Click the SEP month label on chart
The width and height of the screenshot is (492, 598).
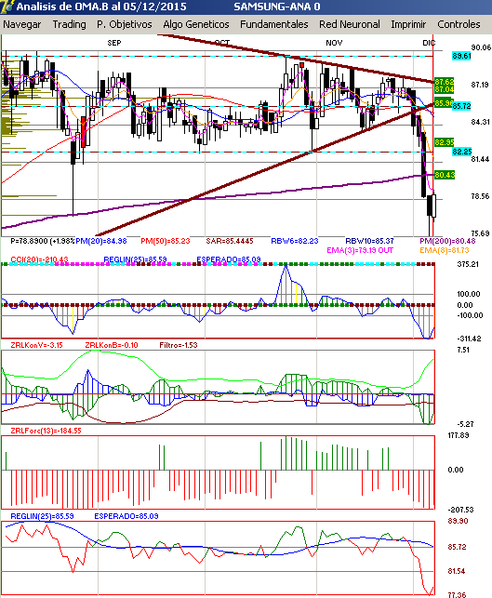[114, 43]
